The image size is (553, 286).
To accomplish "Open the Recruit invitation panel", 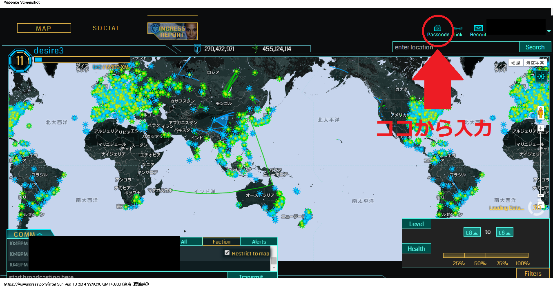I will [477, 30].
